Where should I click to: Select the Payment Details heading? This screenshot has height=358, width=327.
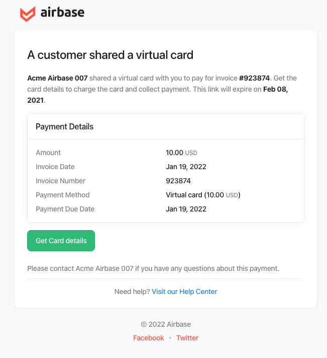point(65,126)
